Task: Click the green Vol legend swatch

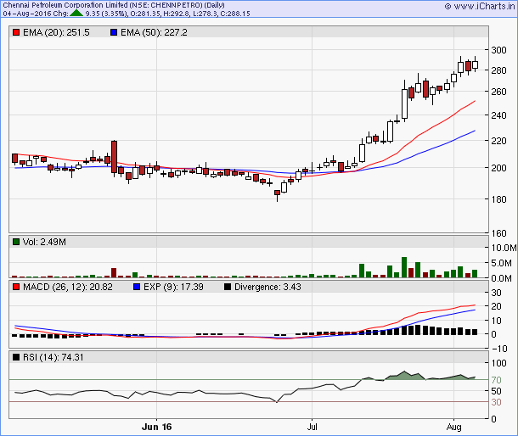Action: pyautogui.click(x=16, y=242)
